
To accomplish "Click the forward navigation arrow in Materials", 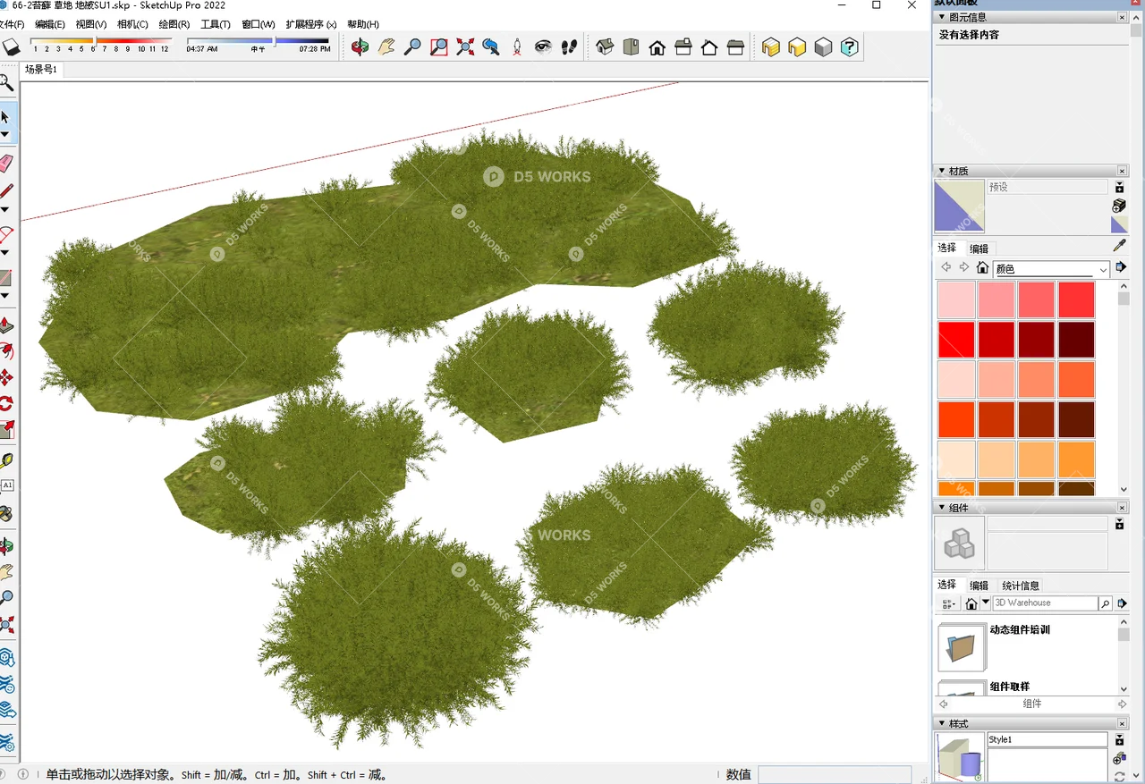I will [x=964, y=266].
